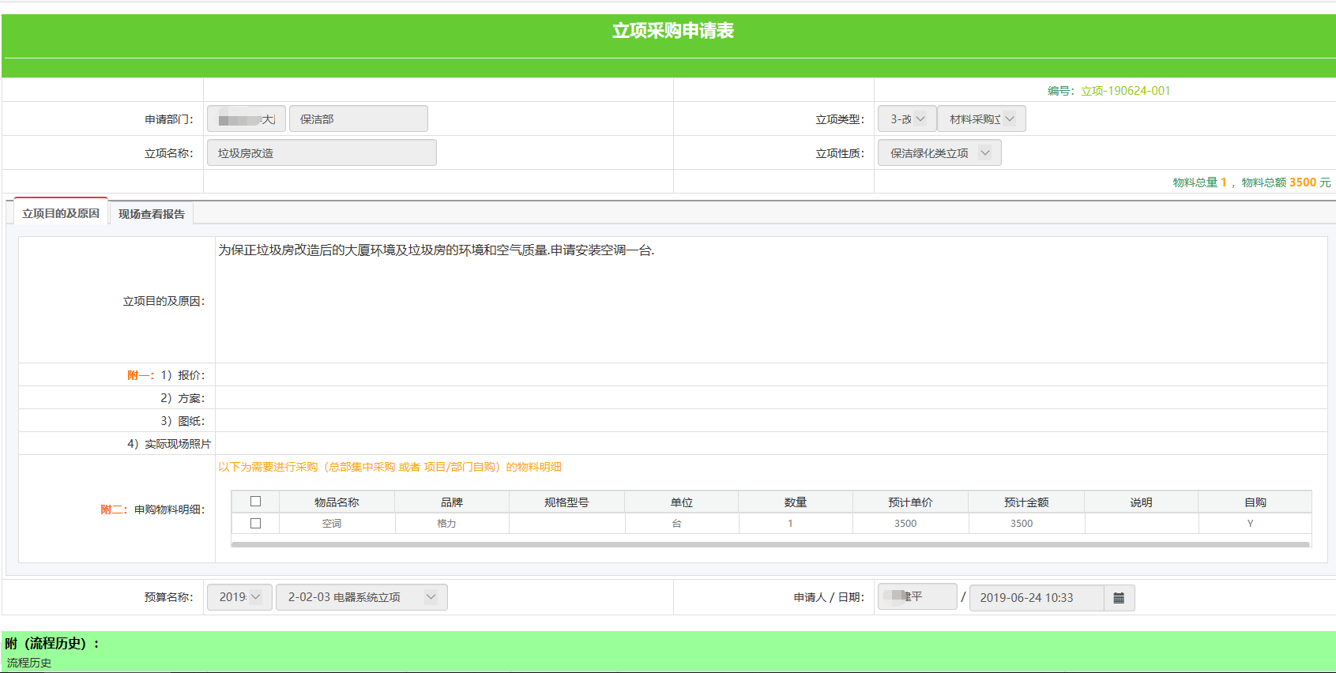Open the calendar date picker icon
The image size is (1336, 673).
coord(1118,598)
